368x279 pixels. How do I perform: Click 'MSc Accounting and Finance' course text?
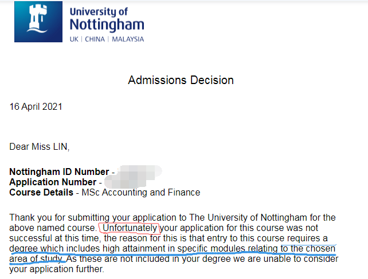coord(141,193)
